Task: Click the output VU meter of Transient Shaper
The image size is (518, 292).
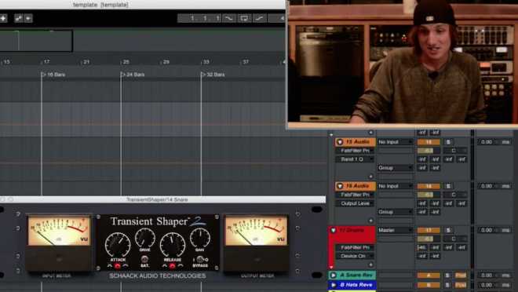Action: 256,231
